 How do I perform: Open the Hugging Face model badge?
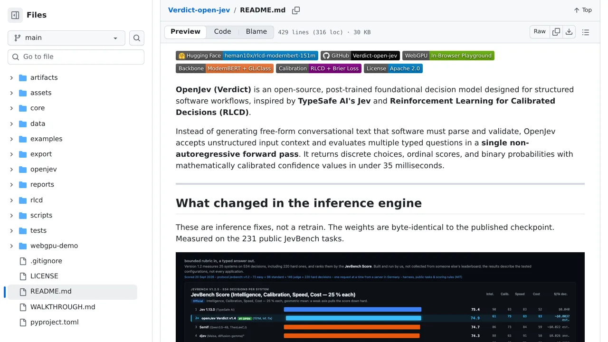pyautogui.click(x=247, y=56)
